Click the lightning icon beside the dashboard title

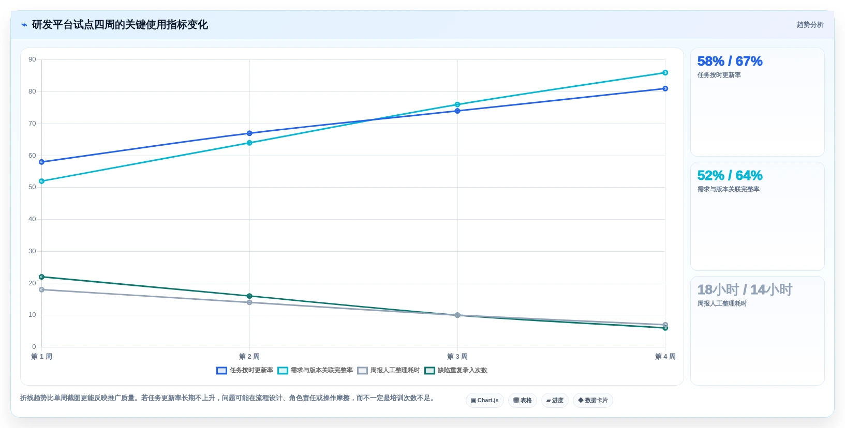[24, 25]
